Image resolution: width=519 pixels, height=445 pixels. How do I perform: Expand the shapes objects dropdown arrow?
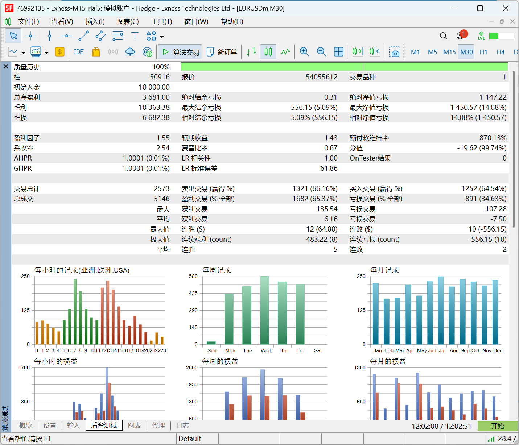click(x=162, y=37)
